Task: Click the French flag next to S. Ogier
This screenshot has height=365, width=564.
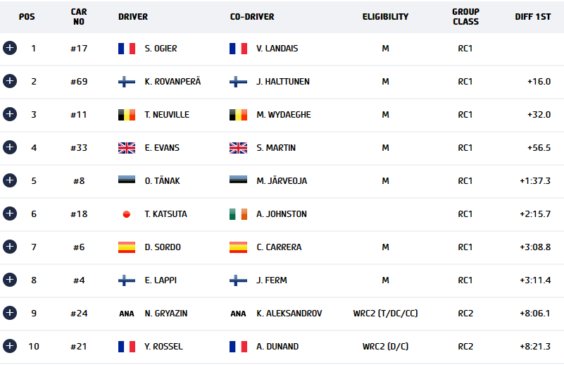Action: (x=127, y=49)
